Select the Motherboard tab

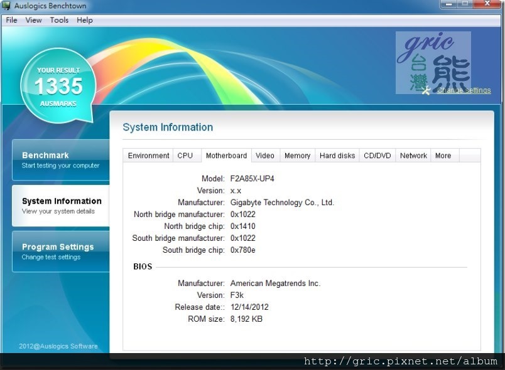pos(226,156)
